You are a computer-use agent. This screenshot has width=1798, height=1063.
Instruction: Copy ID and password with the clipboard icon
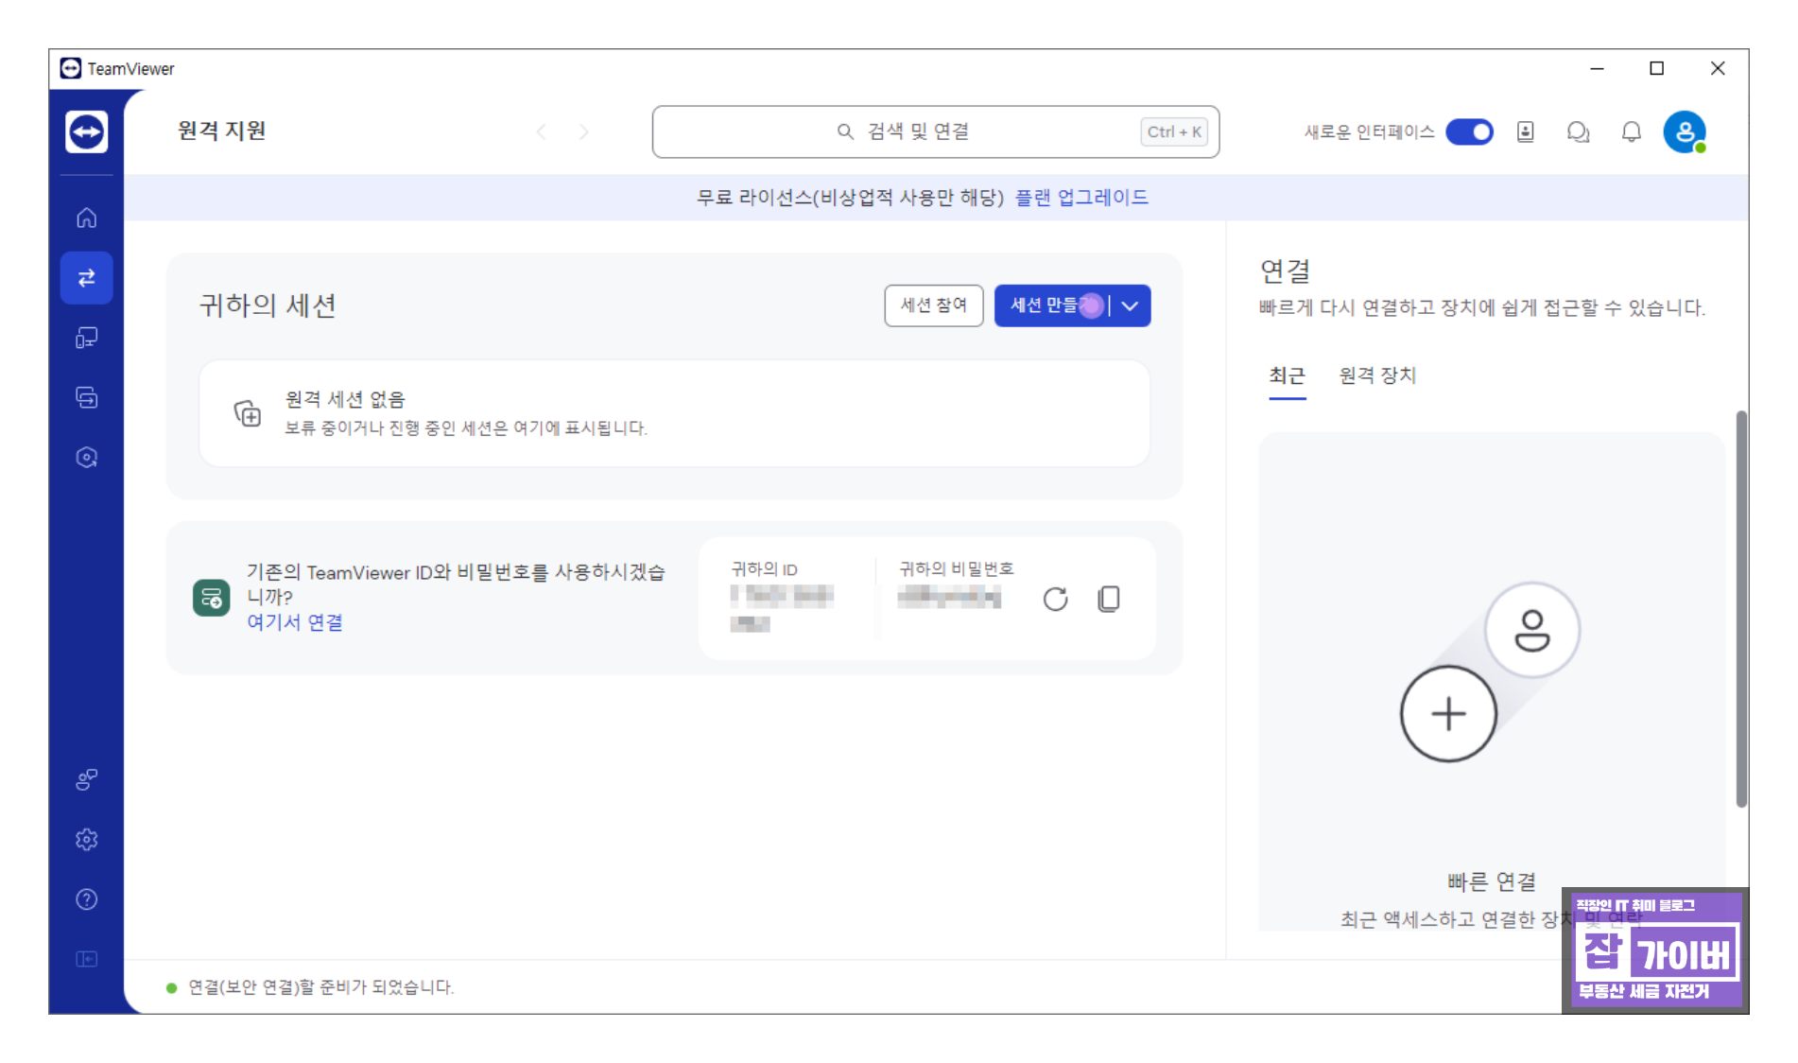1109,599
